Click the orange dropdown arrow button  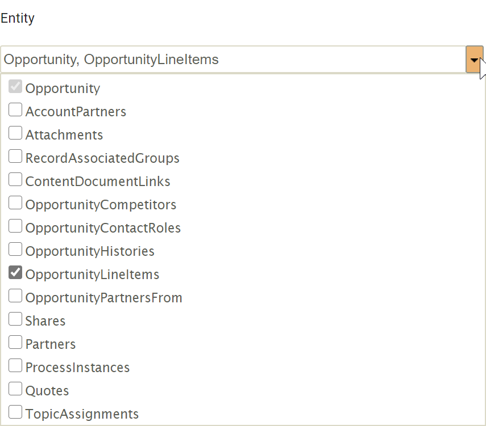pyautogui.click(x=474, y=60)
